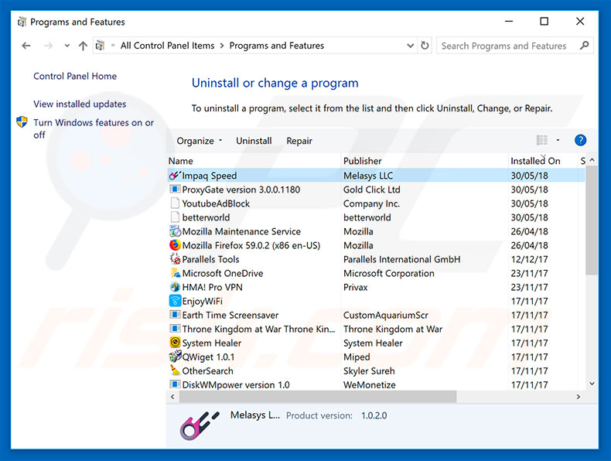611x461 pixels.
Task: Select Mozilla Firefox 59.0.2 entry
Action: tap(251, 245)
